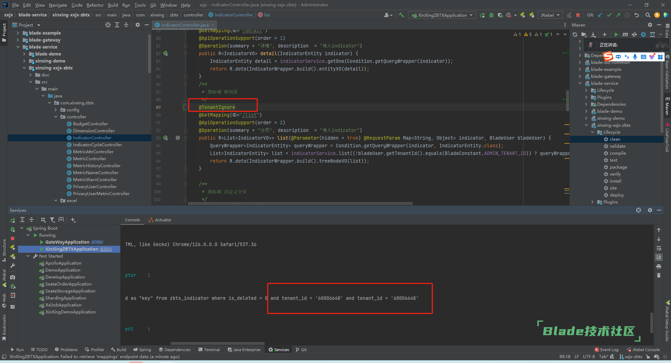
Task: Collapse Lifecycle under xinxing-xxjx-zbtx in Maven
Action: click(x=592, y=132)
